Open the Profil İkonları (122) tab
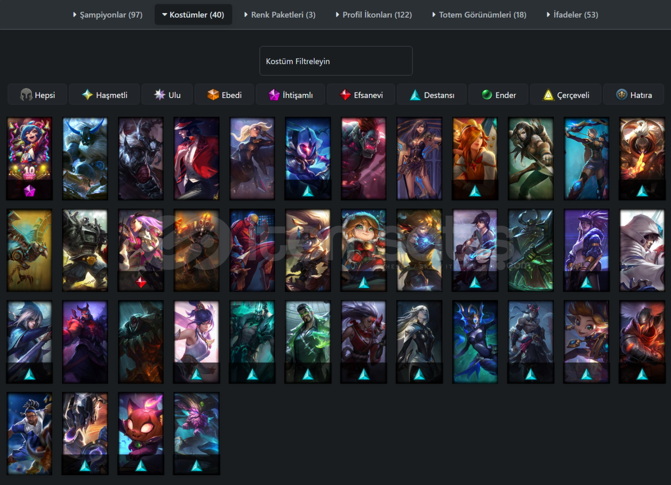671x485 pixels. point(373,15)
